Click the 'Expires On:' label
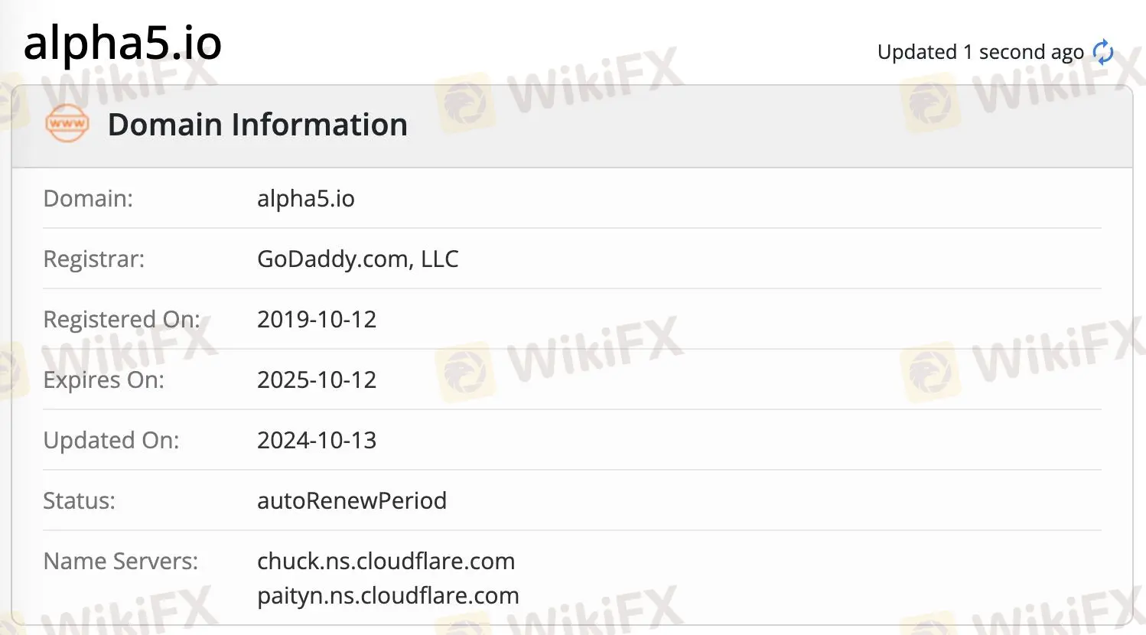1146x635 pixels. (103, 379)
